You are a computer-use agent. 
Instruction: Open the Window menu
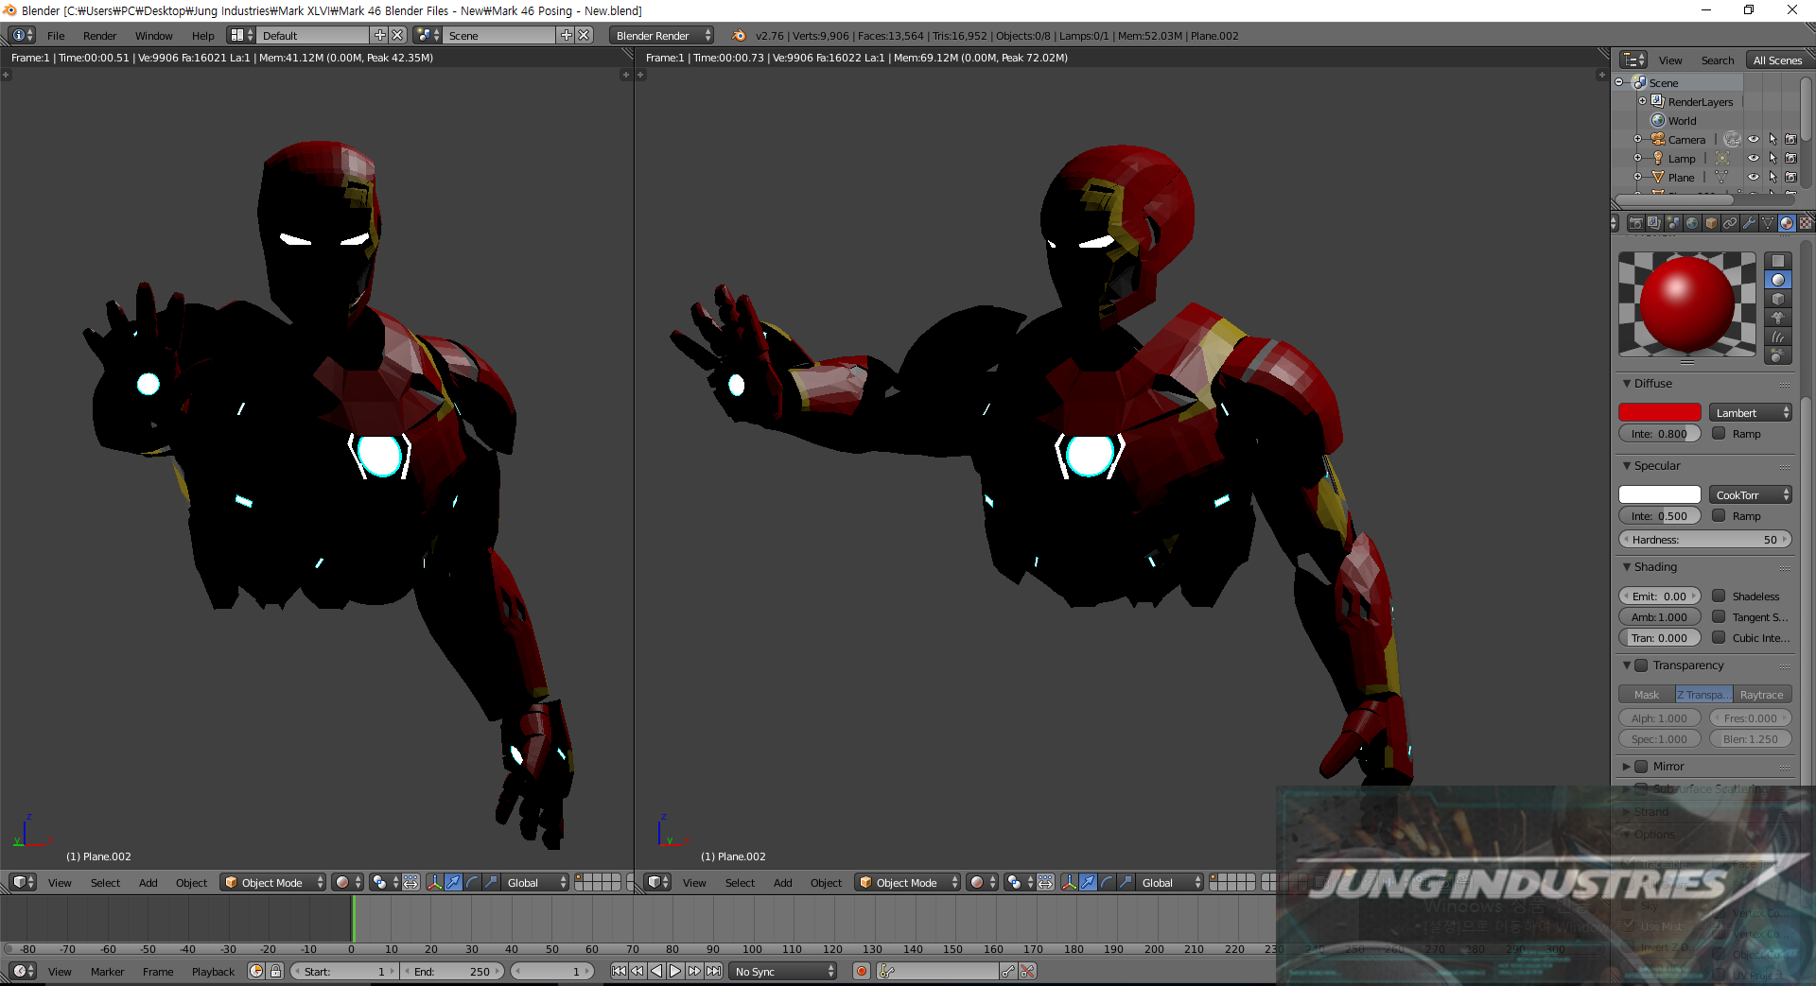[153, 35]
